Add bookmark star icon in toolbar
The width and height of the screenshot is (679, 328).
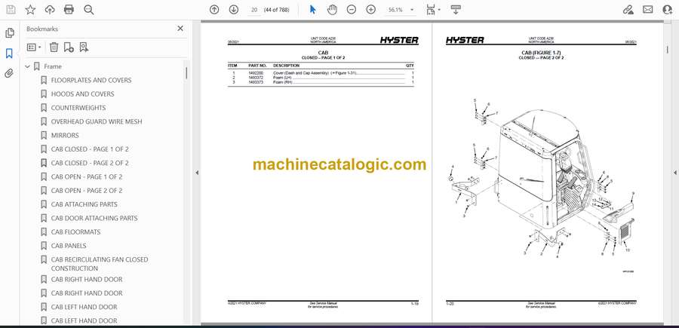pyautogui.click(x=30, y=10)
